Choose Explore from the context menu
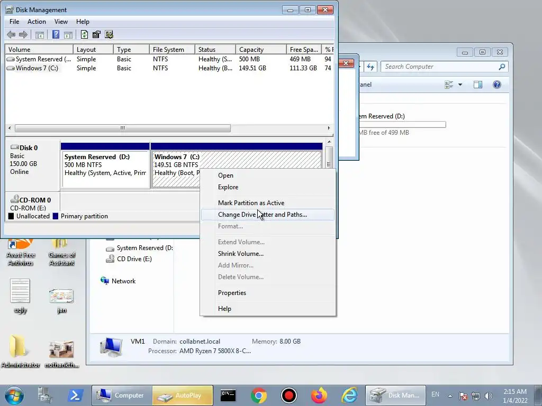This screenshot has width=542, height=406. [267, 187]
